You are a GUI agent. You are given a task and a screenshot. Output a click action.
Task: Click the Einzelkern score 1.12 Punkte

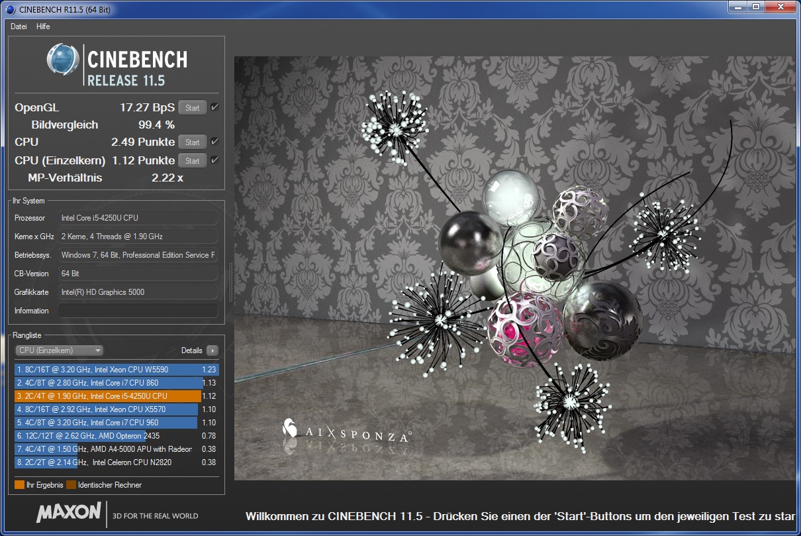144,160
